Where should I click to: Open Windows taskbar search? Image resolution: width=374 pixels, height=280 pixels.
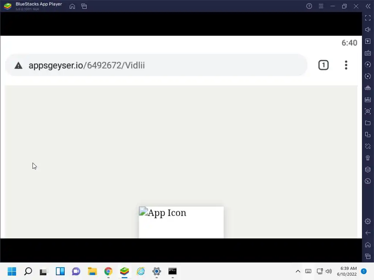click(28, 271)
